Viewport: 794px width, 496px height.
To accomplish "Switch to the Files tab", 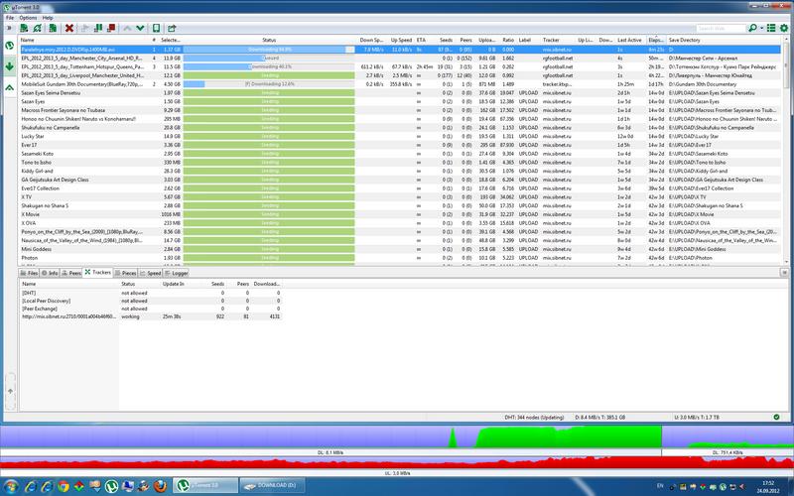I will pos(29,273).
